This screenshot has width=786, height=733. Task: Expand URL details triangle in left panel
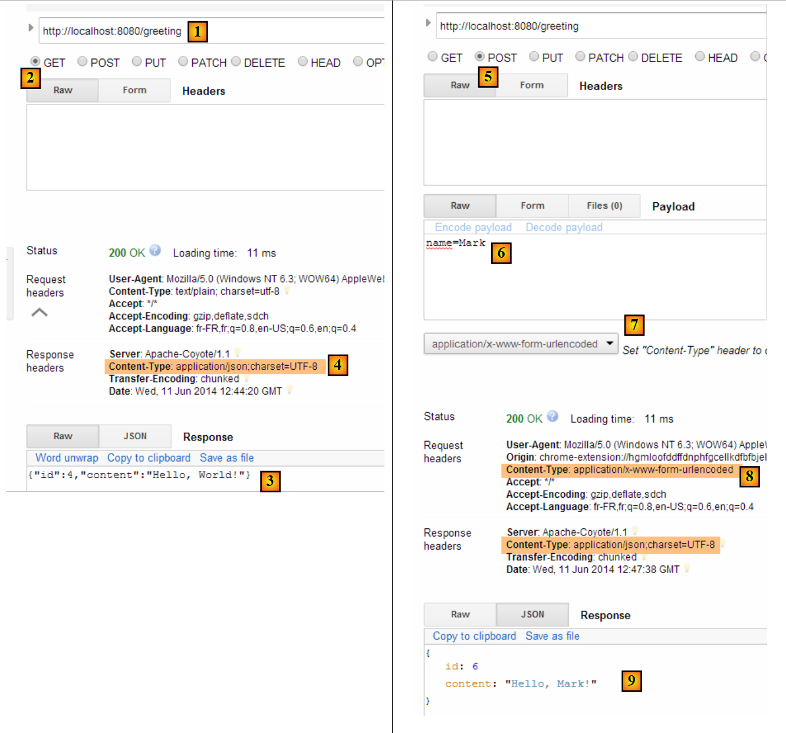coord(31,28)
